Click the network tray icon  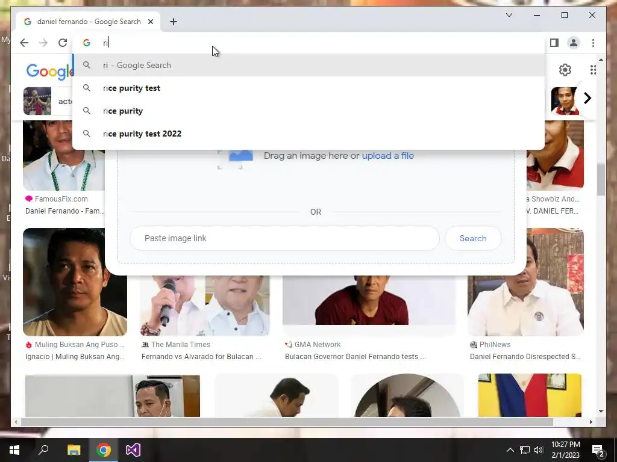point(525,450)
